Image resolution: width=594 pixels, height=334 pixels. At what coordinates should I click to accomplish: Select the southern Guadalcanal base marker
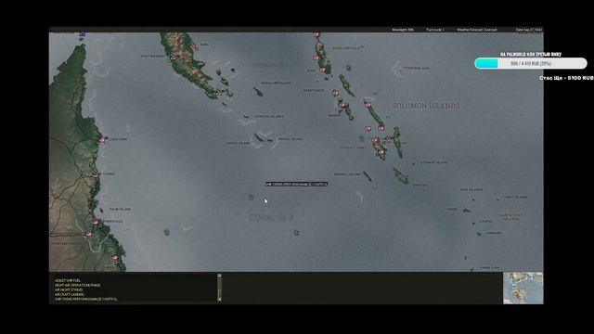click(381, 152)
